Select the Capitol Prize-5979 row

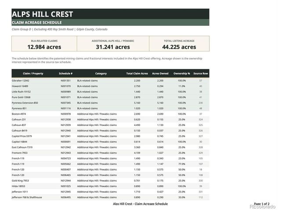pyautogui.click(x=110, y=136)
